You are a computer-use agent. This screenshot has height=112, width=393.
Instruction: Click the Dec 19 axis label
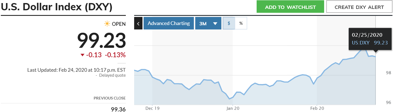tap(153, 109)
